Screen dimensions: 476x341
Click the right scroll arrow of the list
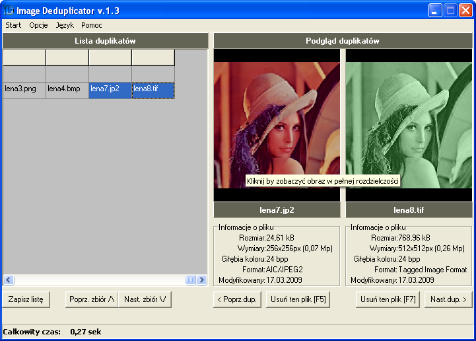coord(201,280)
